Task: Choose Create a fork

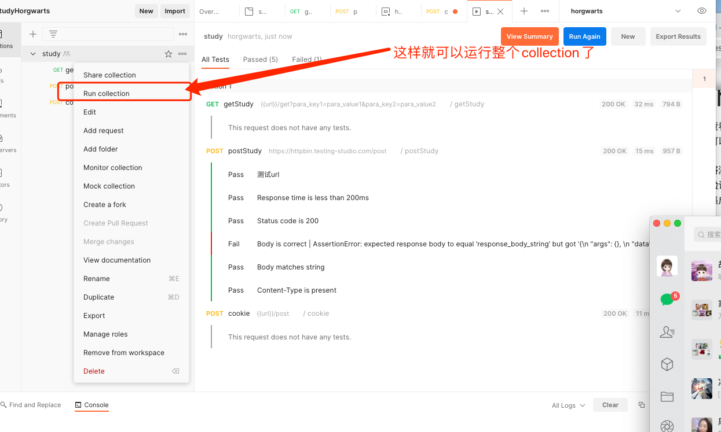Action: click(105, 205)
